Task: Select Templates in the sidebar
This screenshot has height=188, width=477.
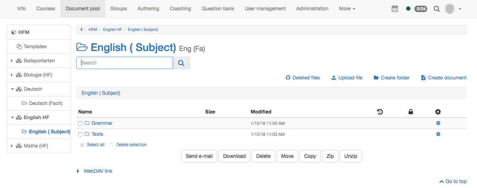Action: (x=35, y=46)
